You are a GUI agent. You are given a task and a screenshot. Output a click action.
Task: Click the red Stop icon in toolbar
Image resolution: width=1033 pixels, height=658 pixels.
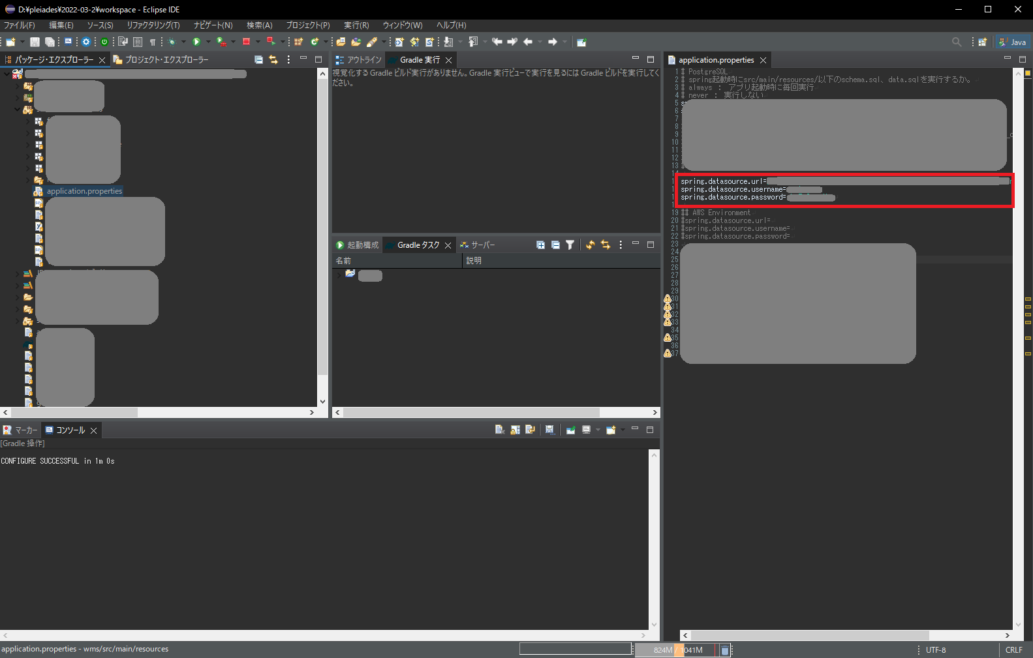click(x=247, y=42)
